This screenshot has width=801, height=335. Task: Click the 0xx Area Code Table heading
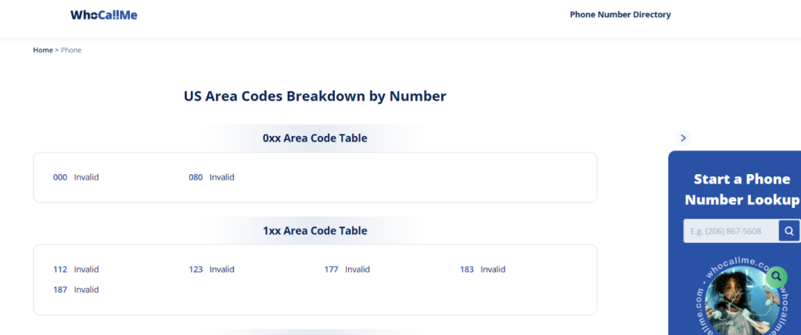pyautogui.click(x=315, y=138)
